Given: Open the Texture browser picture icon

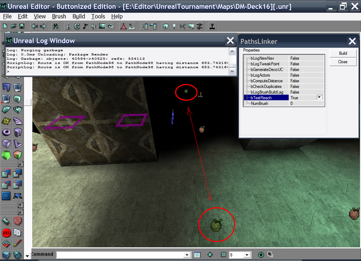Looking at the screenshot, I should [102, 26].
